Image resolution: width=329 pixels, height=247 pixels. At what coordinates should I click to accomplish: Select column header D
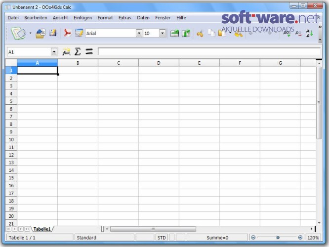click(x=159, y=63)
